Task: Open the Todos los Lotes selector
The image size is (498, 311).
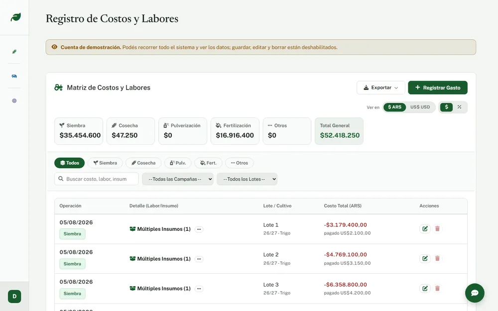Action: point(247,179)
